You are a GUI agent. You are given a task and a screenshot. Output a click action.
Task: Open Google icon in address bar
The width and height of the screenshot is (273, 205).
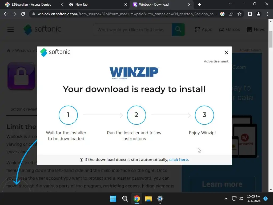[x=222, y=14]
